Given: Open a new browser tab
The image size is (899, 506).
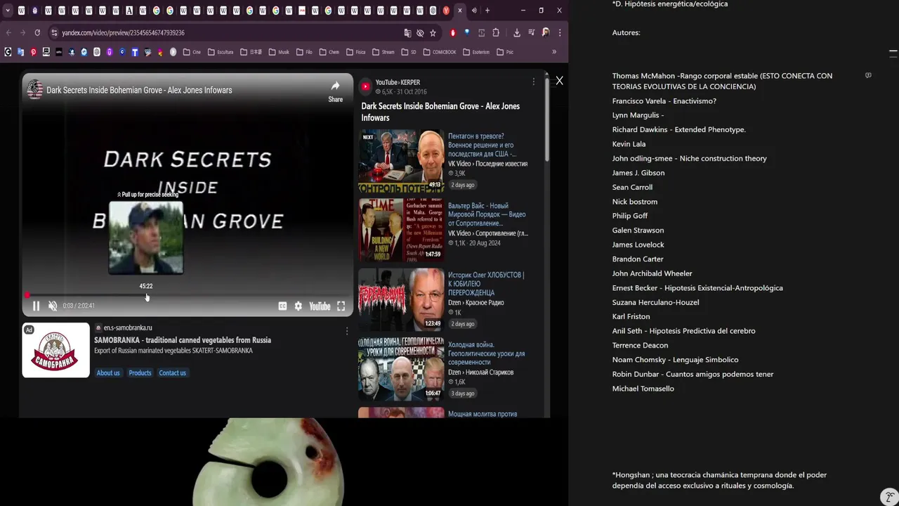Looking at the screenshot, I should tap(487, 11).
